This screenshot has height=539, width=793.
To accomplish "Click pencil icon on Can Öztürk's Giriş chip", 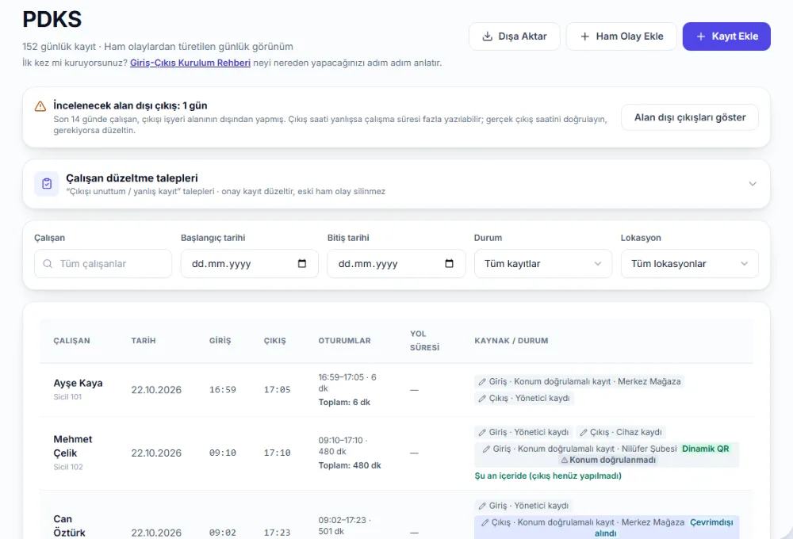I will click(482, 506).
